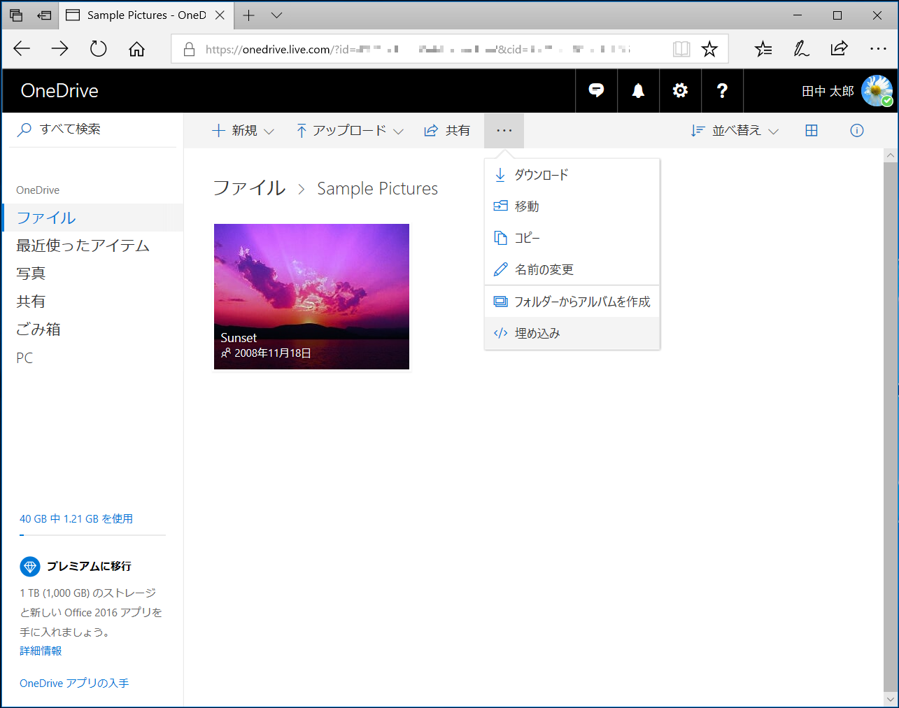Open help using the question mark icon
This screenshot has height=708, width=899.
[x=721, y=90]
